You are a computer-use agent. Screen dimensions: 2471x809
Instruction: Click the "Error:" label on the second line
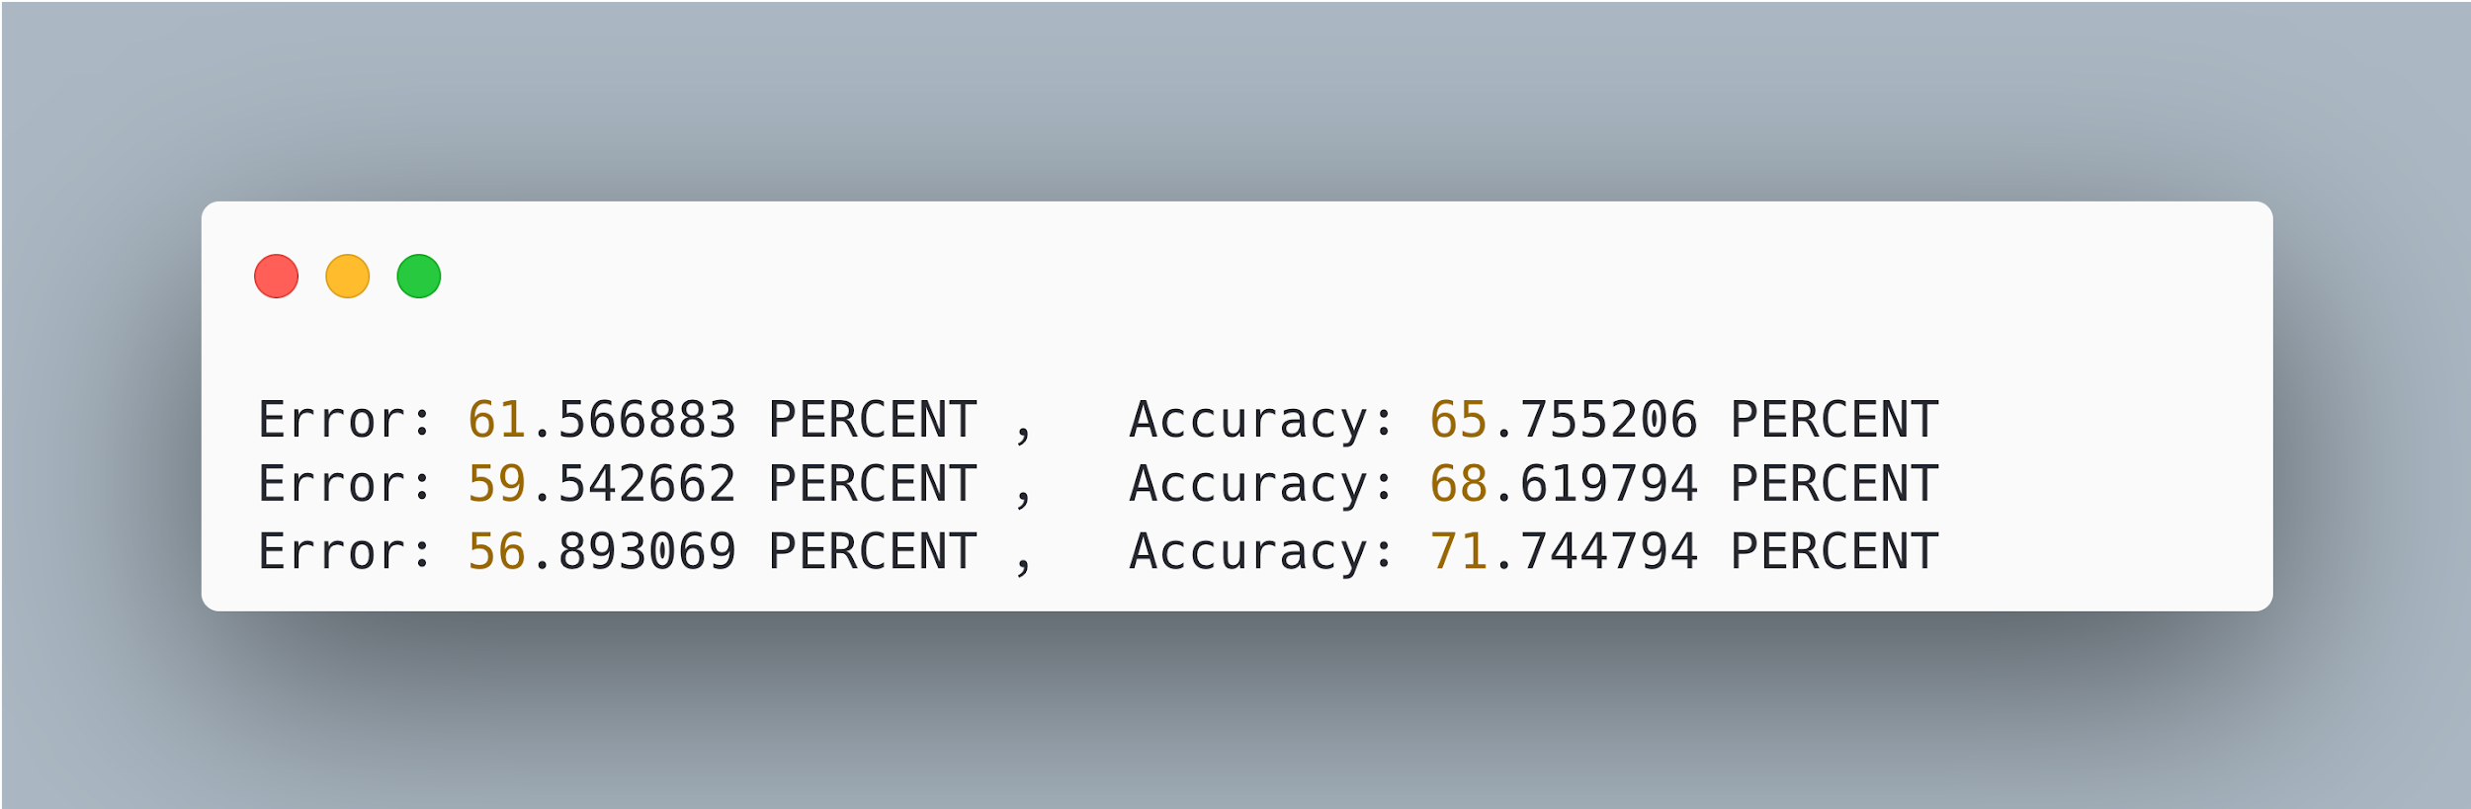coord(345,484)
